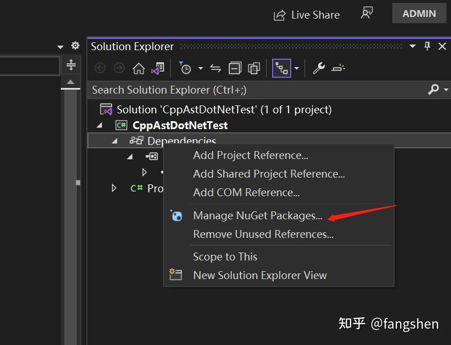Click the Pending Changes Filter icon
451x345 pixels.
(186, 68)
